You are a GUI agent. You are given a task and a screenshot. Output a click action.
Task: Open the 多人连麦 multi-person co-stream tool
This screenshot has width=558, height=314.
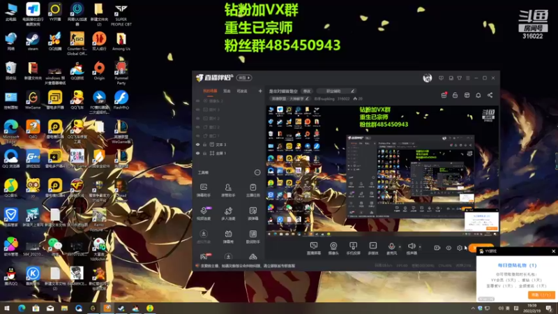228,214
